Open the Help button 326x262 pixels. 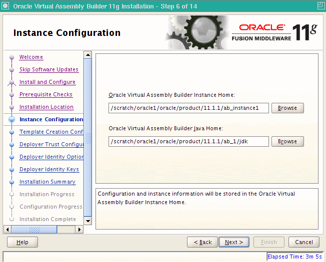tap(22, 242)
